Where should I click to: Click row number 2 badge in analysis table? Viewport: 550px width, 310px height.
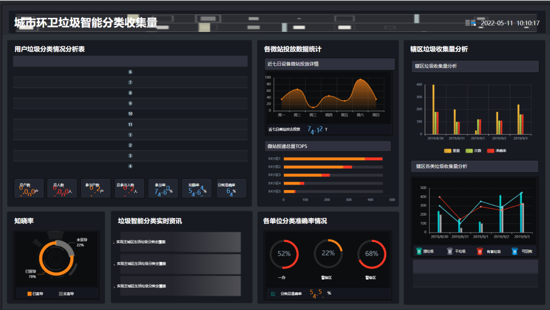coord(130,145)
